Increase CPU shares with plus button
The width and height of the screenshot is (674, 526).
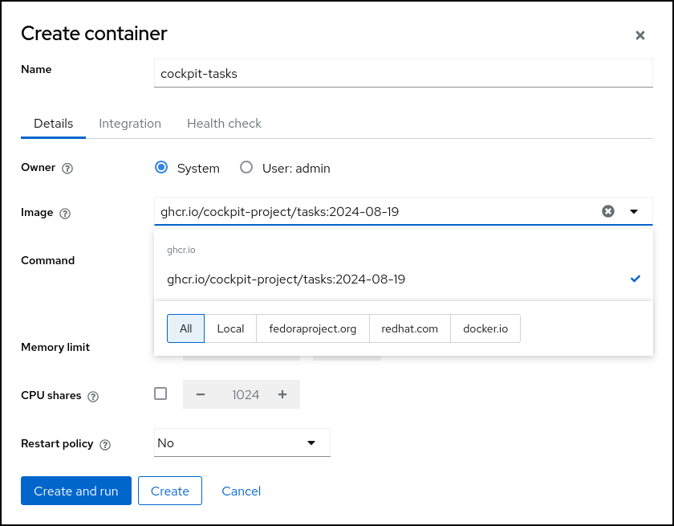coord(282,394)
